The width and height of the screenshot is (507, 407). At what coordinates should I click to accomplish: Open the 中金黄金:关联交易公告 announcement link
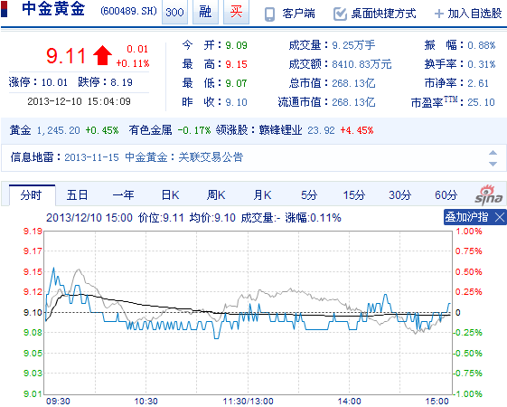pos(184,157)
